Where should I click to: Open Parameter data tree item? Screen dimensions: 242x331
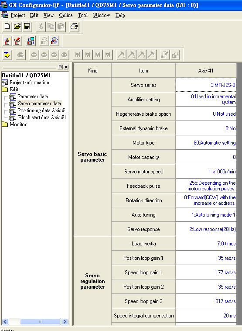(x=33, y=97)
